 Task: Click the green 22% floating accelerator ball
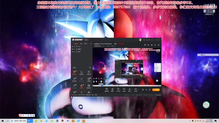click(x=206, y=105)
